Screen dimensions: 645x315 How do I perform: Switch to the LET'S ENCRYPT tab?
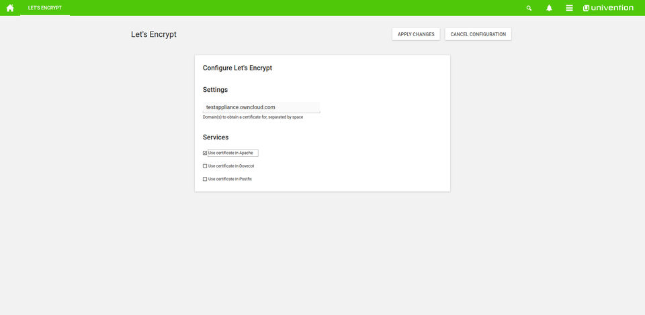45,8
